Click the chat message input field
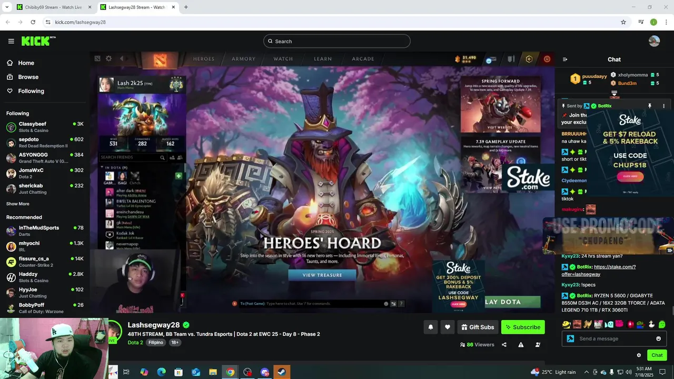 (x=614, y=338)
